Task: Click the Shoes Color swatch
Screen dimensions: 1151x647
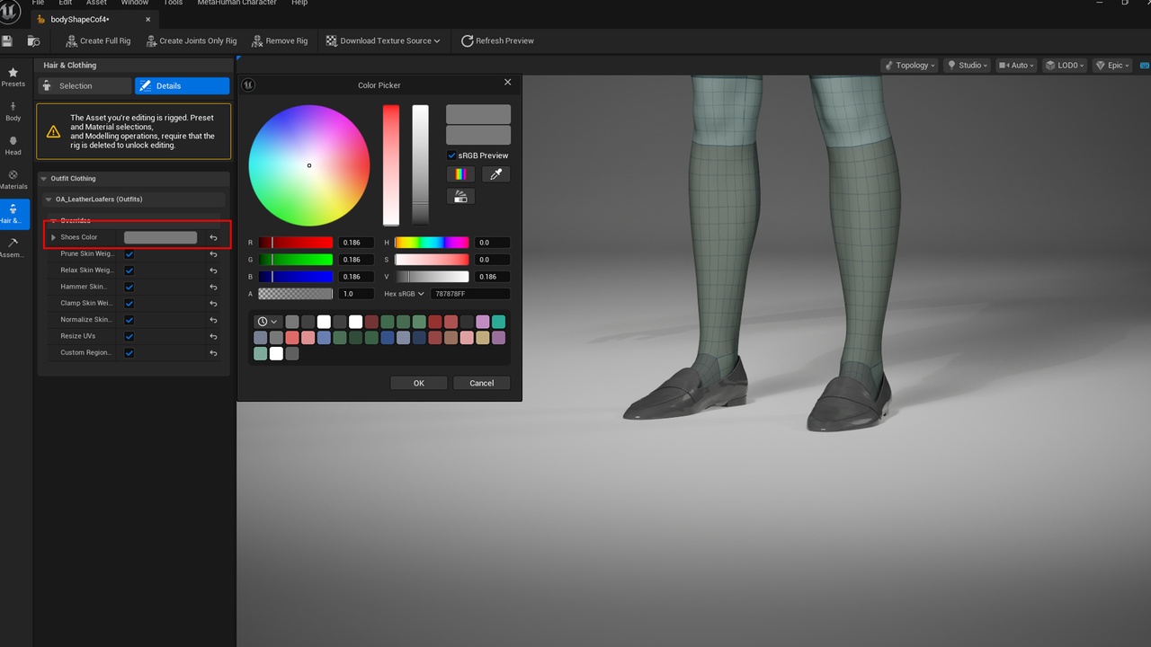Action: point(160,237)
